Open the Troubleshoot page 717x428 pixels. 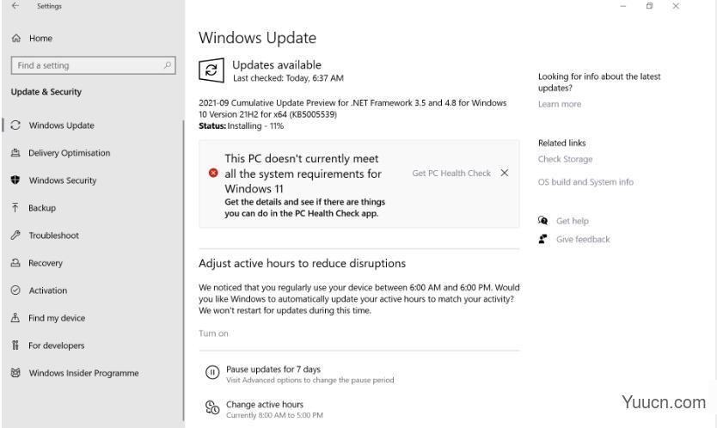coord(54,235)
